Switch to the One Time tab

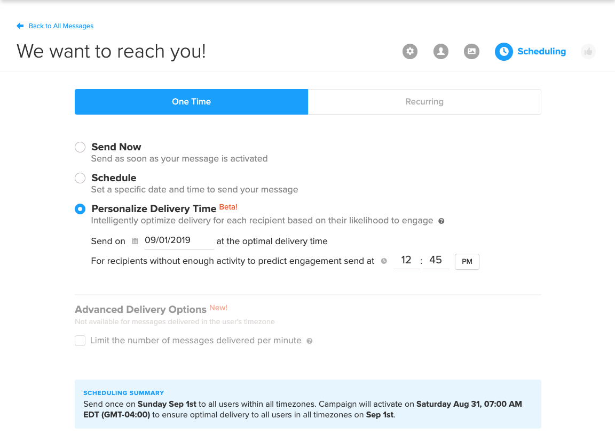191,102
